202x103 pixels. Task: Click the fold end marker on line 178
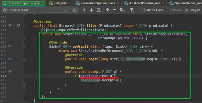point(24,93)
